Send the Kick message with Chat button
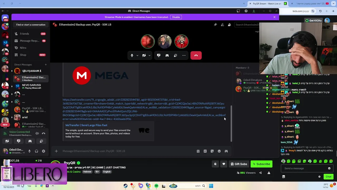 pos(329,177)
